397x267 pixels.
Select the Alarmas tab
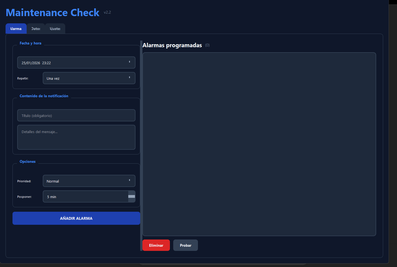tap(16, 29)
